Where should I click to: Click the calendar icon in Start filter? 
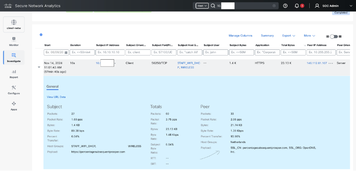pyautogui.click(x=66, y=52)
